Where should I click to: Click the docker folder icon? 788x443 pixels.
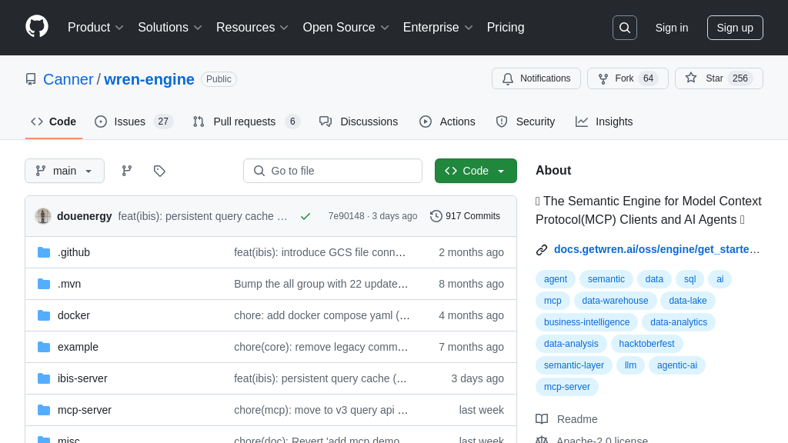coord(44,315)
